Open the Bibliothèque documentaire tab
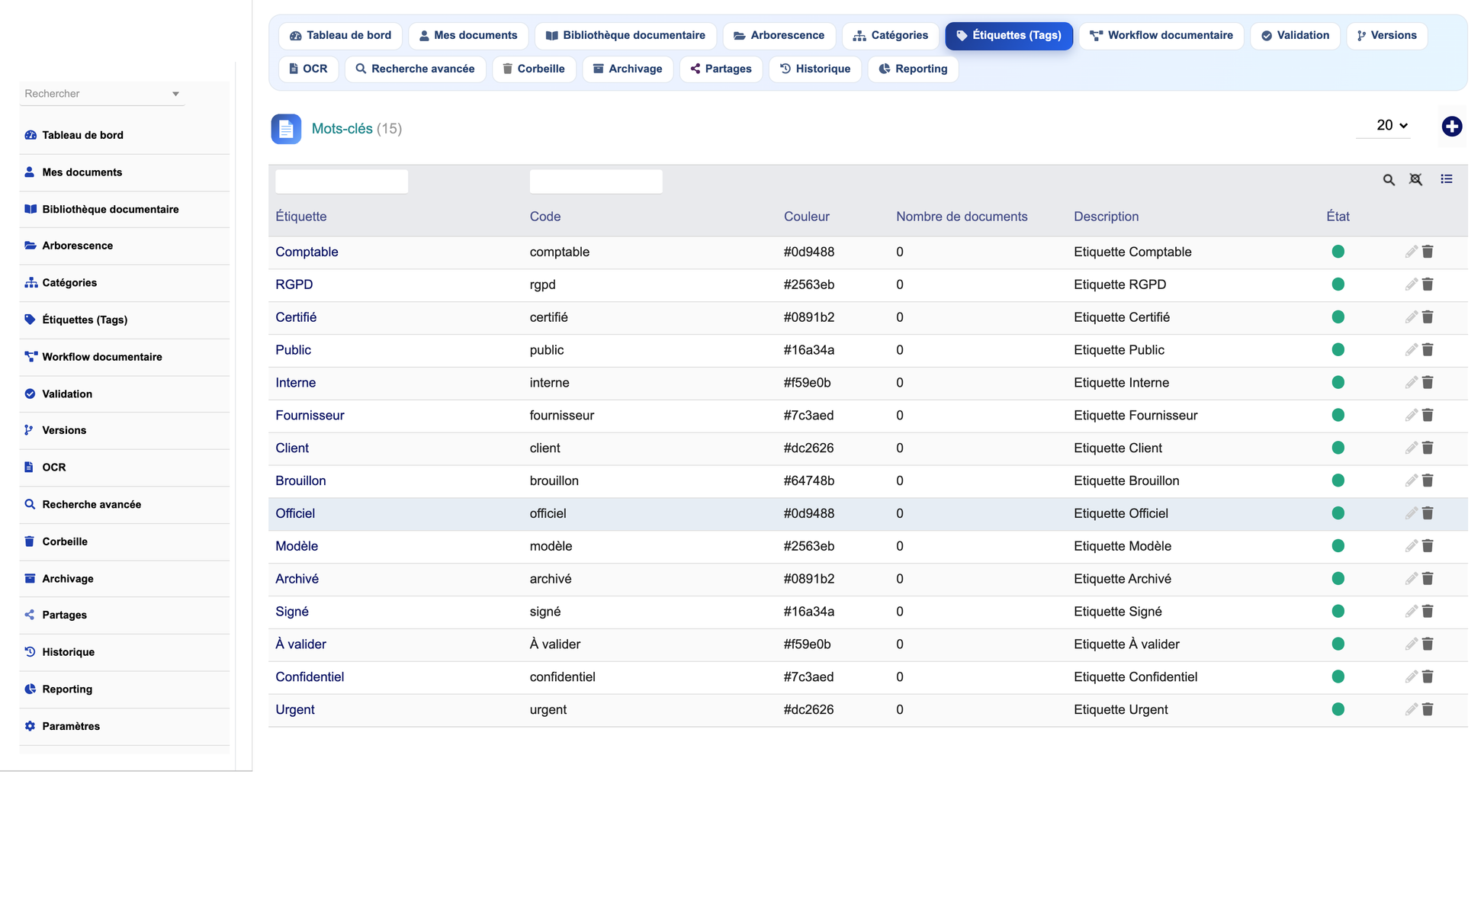 (x=625, y=36)
